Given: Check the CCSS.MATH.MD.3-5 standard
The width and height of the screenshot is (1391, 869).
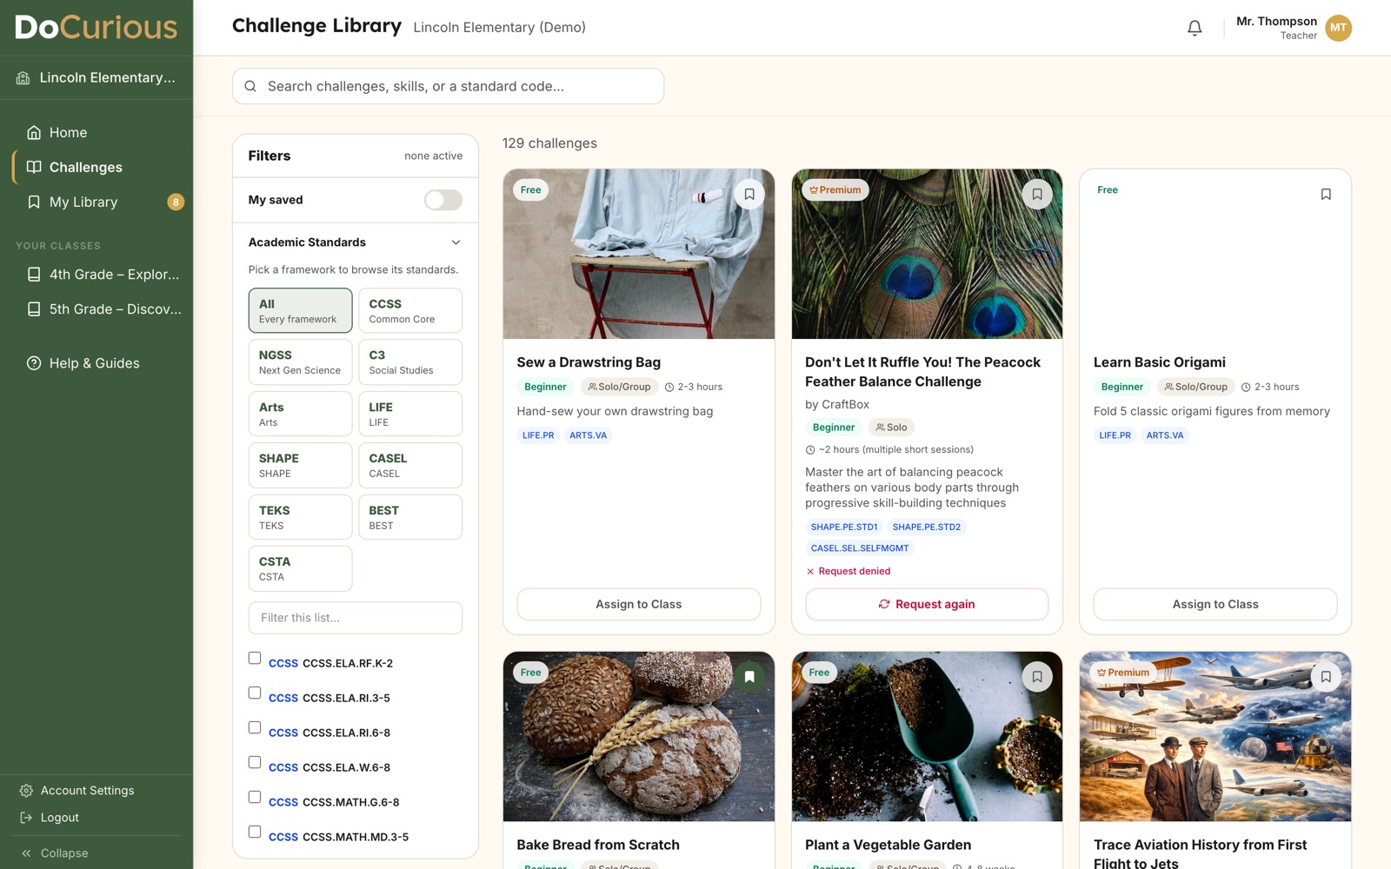Looking at the screenshot, I should click(x=255, y=832).
